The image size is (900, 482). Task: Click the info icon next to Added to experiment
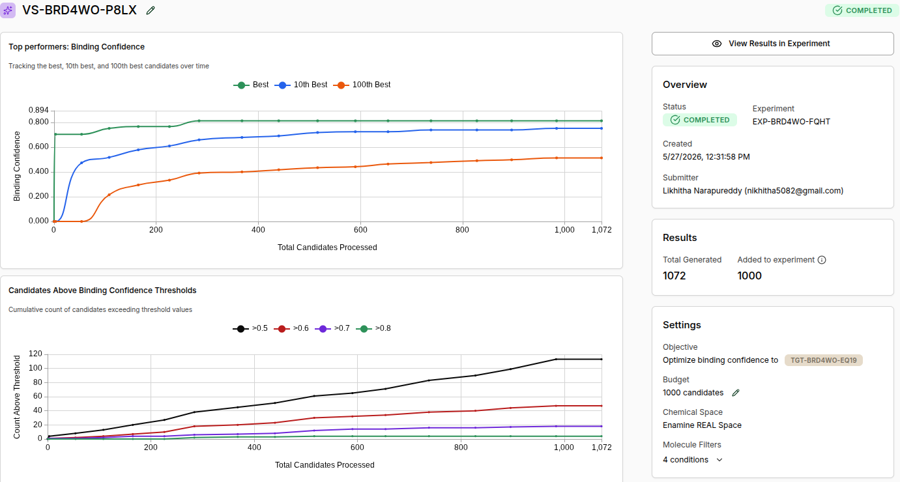pyautogui.click(x=822, y=260)
